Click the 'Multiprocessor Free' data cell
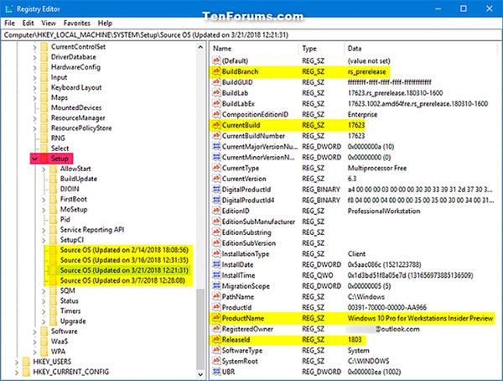Viewport: 503px width, 381px height. tap(377, 168)
